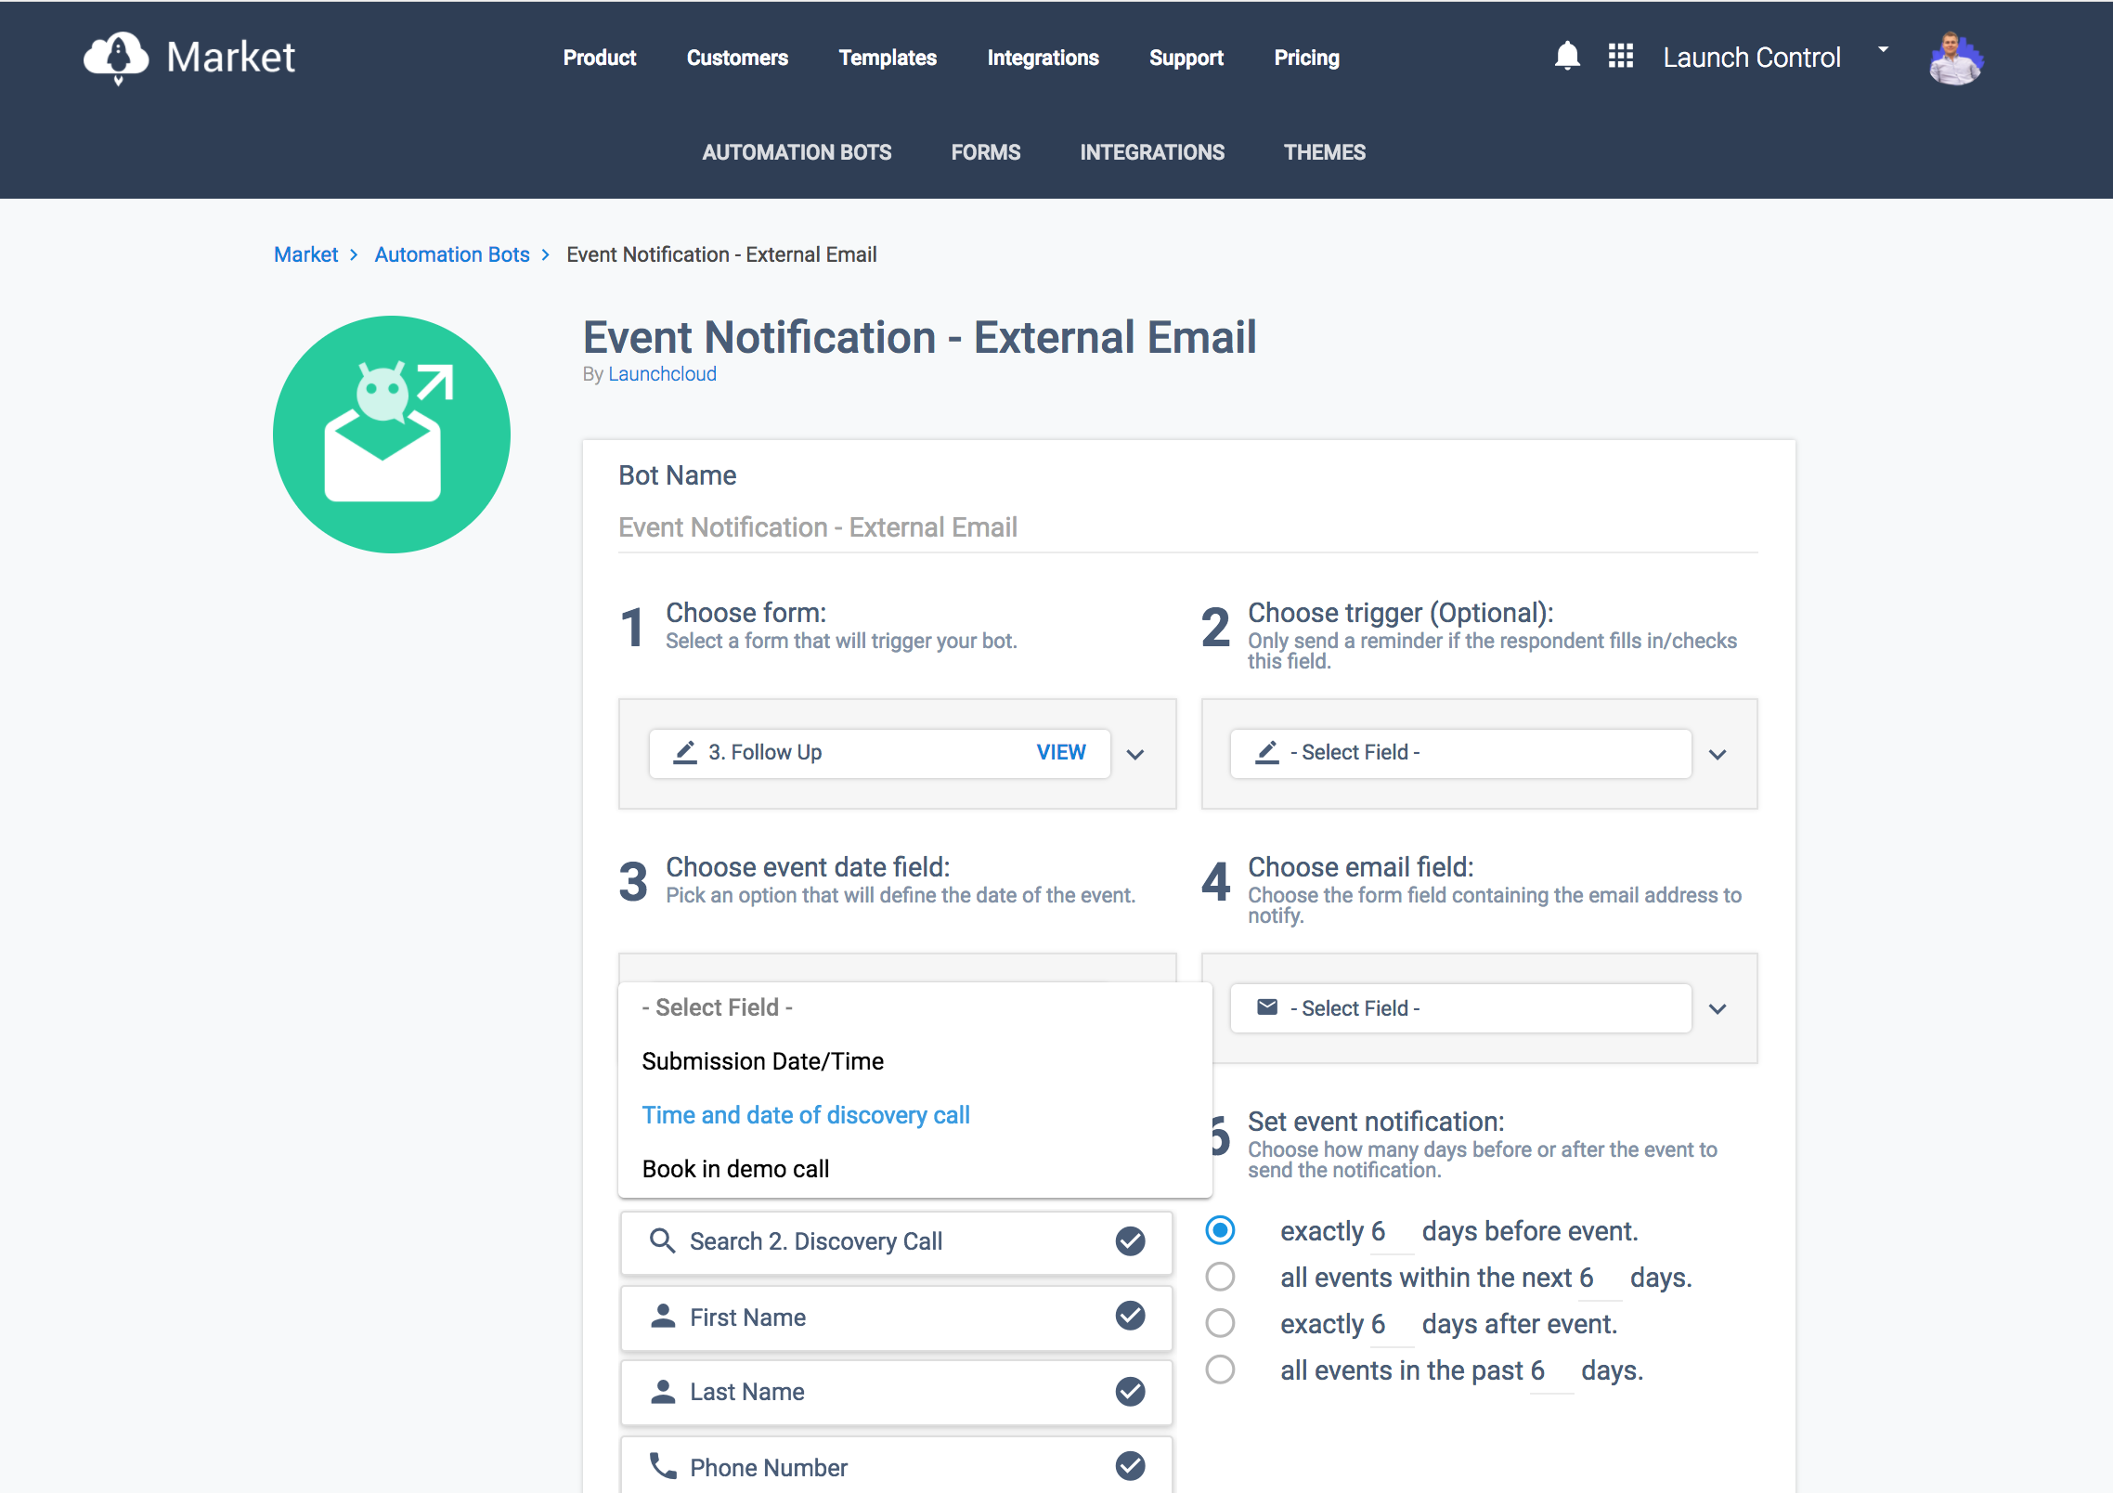Click days value in all events in past
The height and width of the screenshot is (1493, 2113).
1550,1370
